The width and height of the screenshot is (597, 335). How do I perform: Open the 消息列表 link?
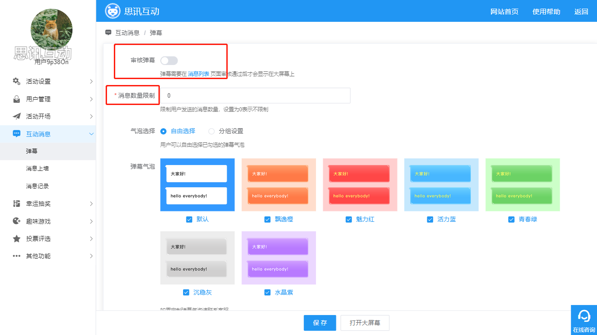199,74
